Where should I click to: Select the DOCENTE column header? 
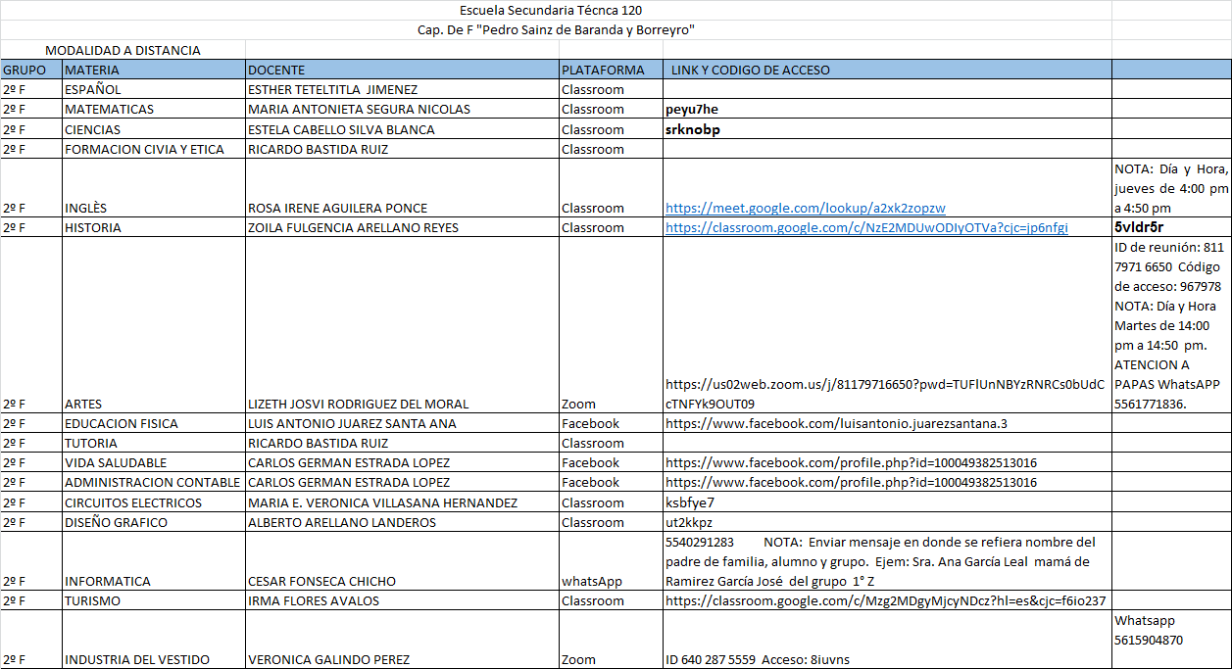coord(402,70)
